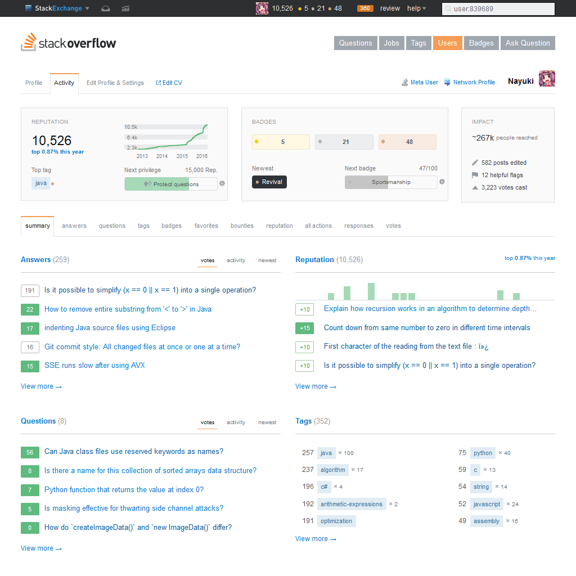The height and width of the screenshot is (576, 576).
Task: Click the Ask Question button
Action: tap(528, 43)
